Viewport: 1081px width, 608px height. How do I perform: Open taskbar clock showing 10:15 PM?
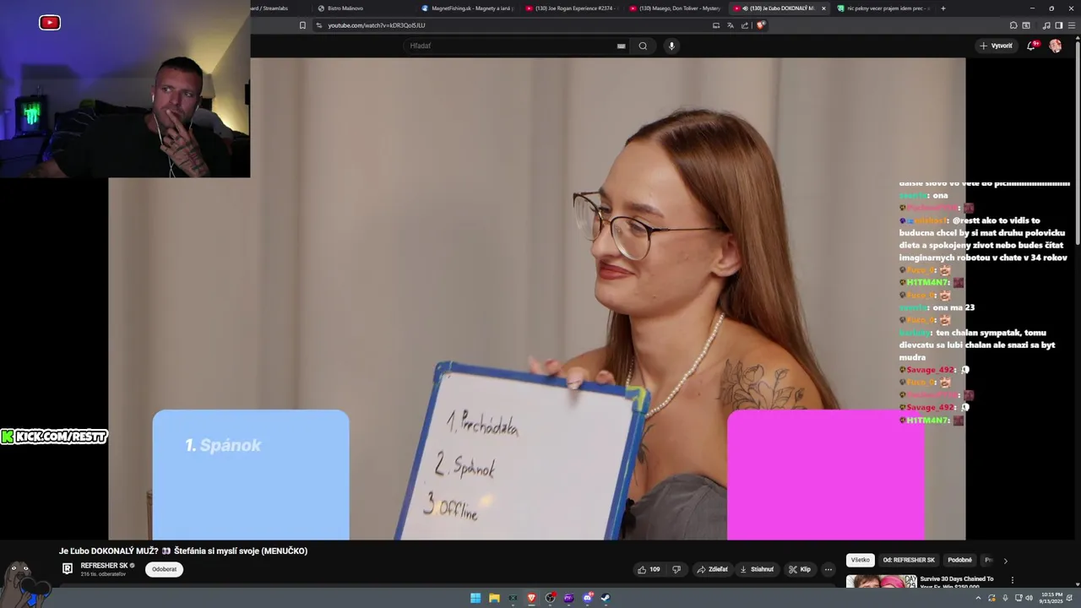(x=1051, y=598)
